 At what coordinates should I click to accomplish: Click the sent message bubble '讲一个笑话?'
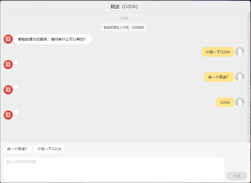click(219, 77)
